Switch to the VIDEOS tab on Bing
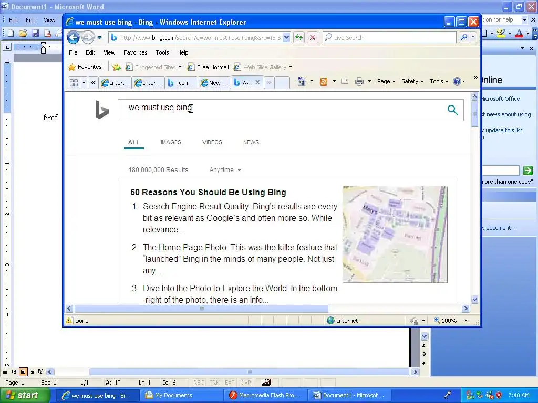Screen dimensions: 538x403 (212, 142)
